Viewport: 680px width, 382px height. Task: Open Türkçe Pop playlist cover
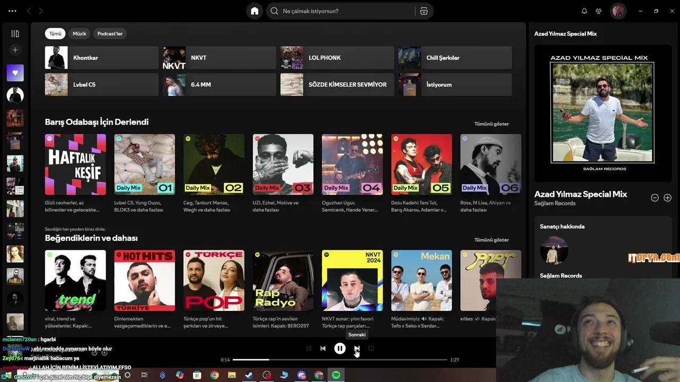(214, 281)
